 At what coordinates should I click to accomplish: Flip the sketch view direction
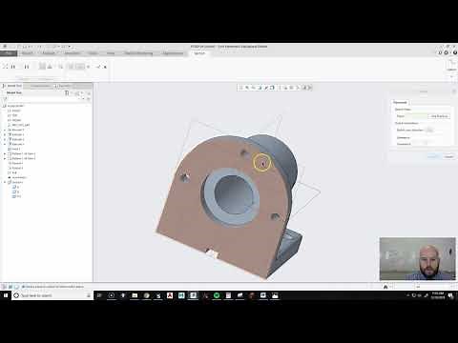click(429, 130)
